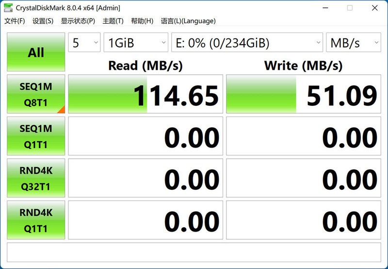Close the CrystalDiskMark window

[374, 8]
